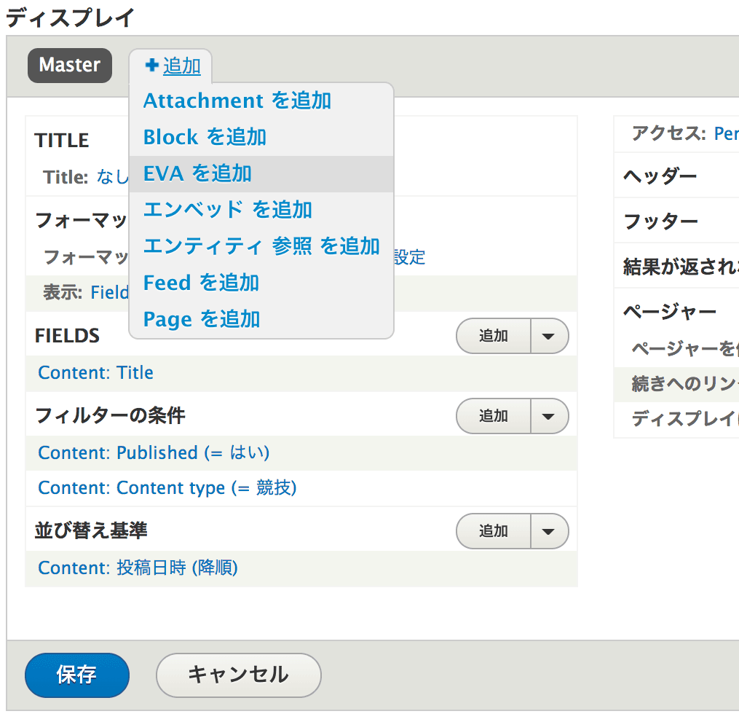The image size is (739, 722).
Task: Select the Master display tab
Action: 70,66
